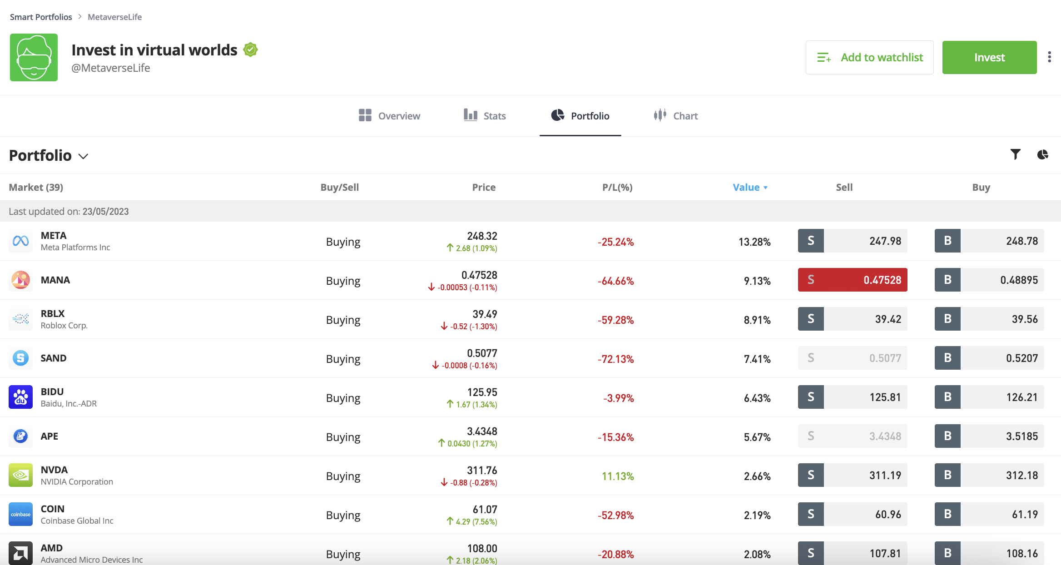Click the MetaverseLife breadcrumb
The image size is (1061, 565).
(x=114, y=17)
